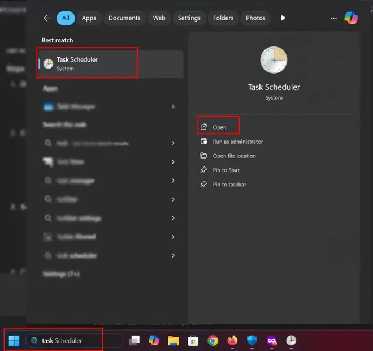Screen dimensions: 373x351
Task: Focus the taskbar search box containing task Scheduler
Action: pos(74,340)
